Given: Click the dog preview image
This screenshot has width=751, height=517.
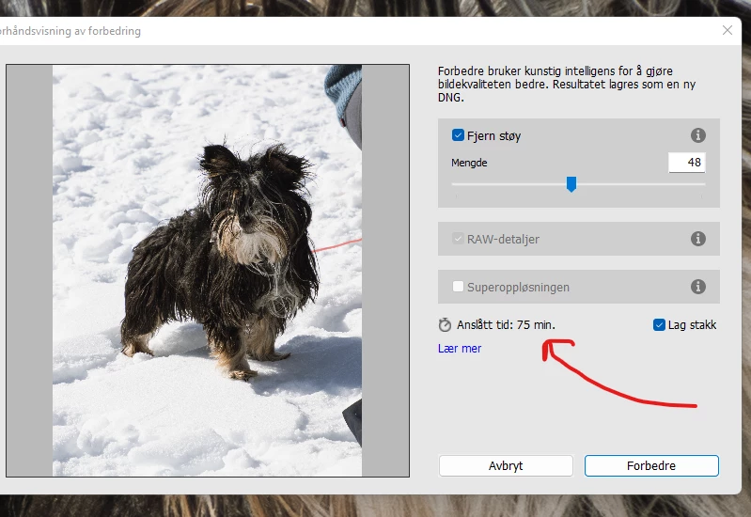Looking at the screenshot, I should point(207,271).
